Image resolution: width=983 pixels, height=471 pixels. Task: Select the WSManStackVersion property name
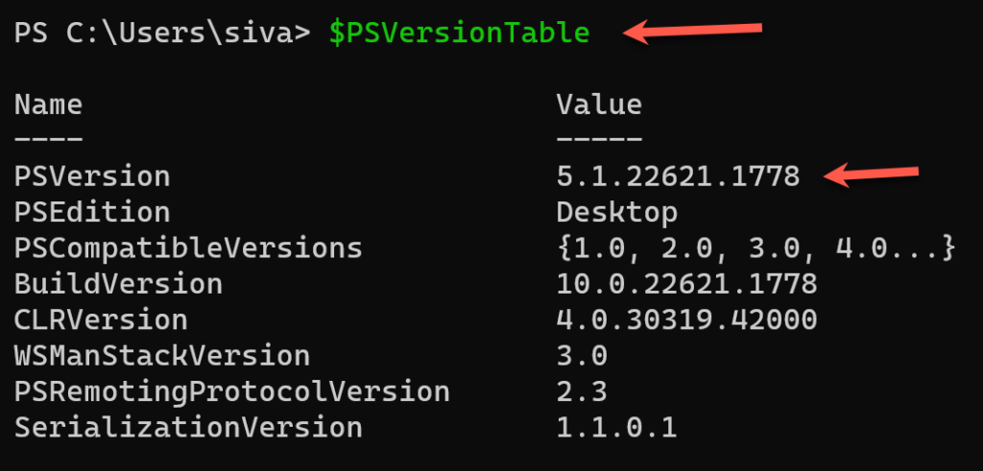tap(162, 356)
